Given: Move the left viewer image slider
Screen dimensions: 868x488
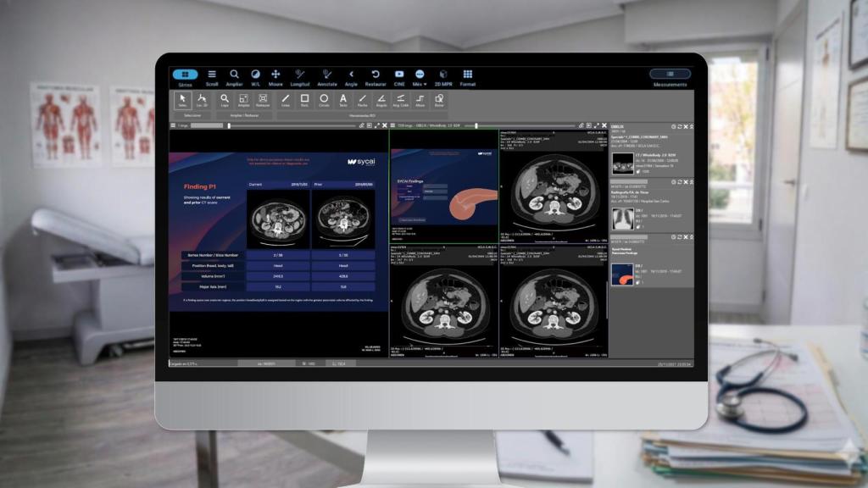Looking at the screenshot, I should [x=229, y=125].
